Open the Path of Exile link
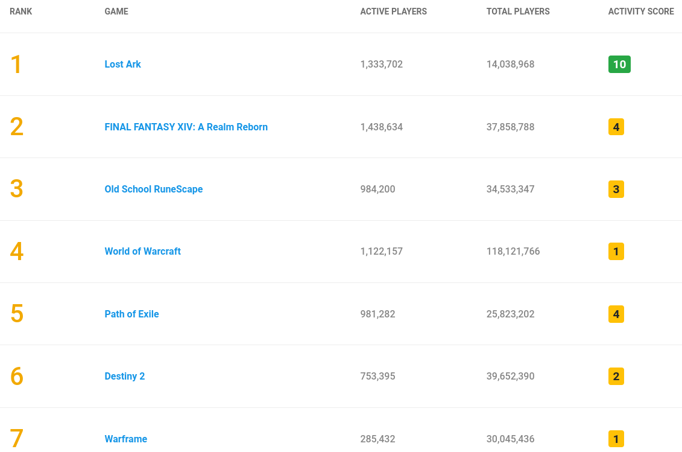 [132, 314]
